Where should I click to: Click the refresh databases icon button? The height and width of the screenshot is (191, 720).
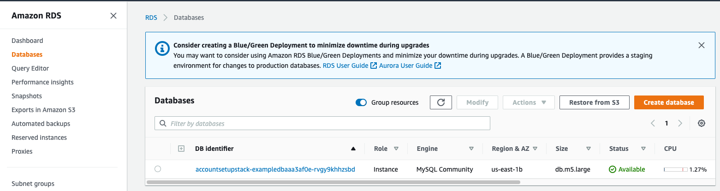(440, 102)
